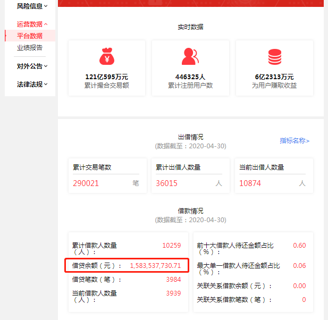
Task: Select 平台数据 in the sidebar
Action: pos(30,36)
